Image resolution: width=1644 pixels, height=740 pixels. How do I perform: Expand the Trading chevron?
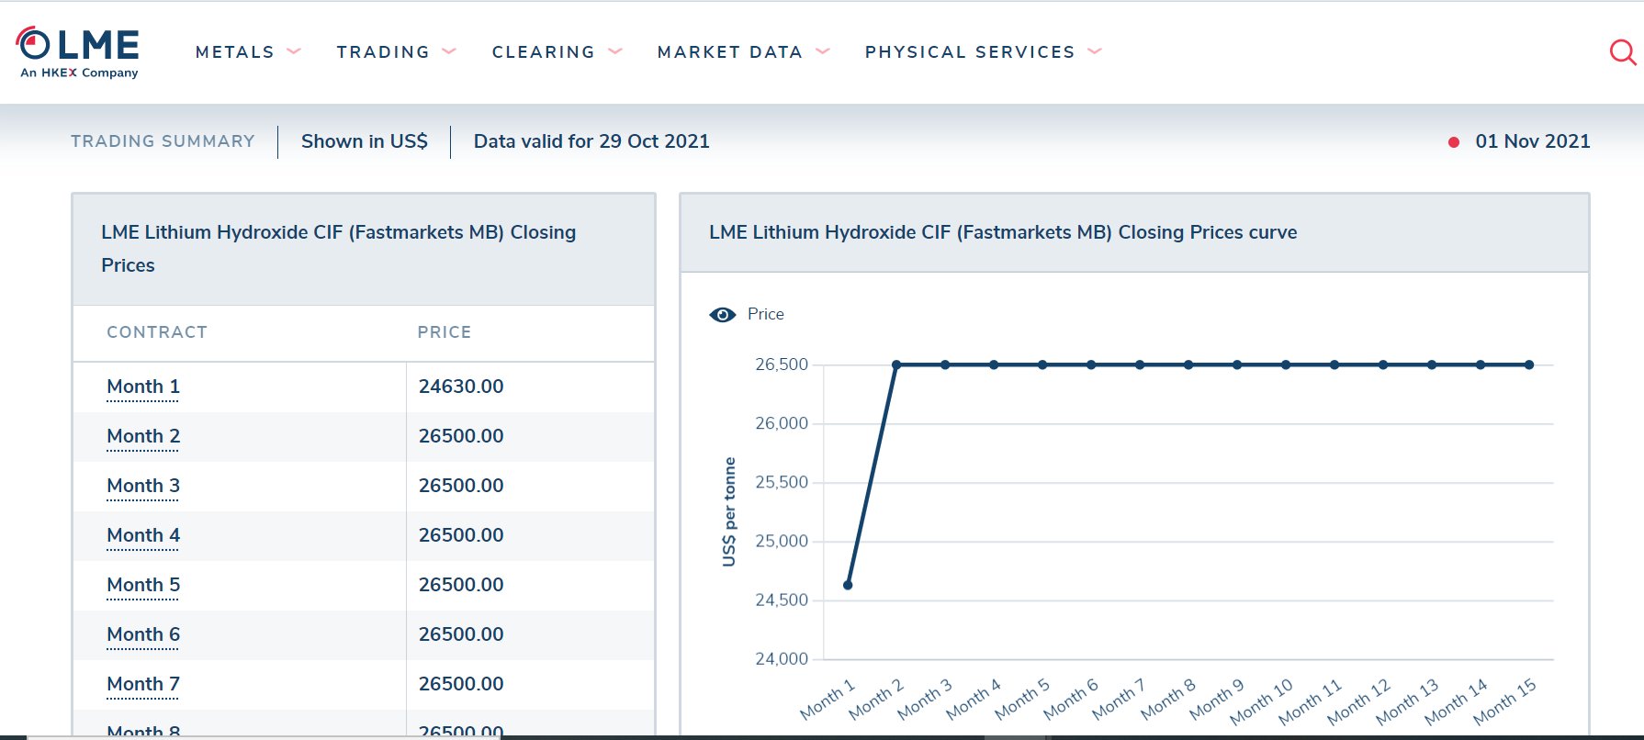(449, 51)
